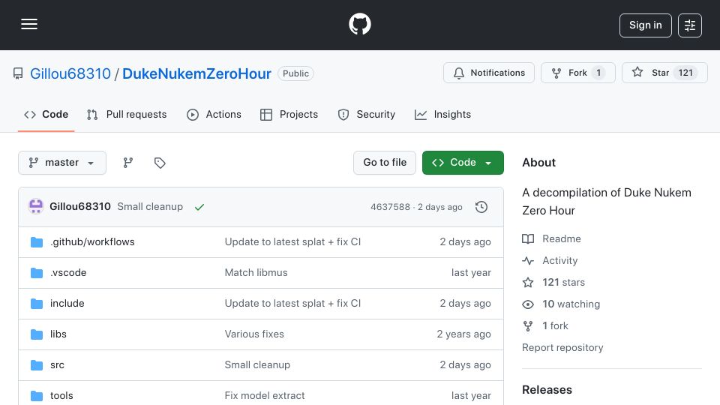Open the Releases heading link
Screen dimensions: 720x405
pyautogui.click(x=547, y=390)
